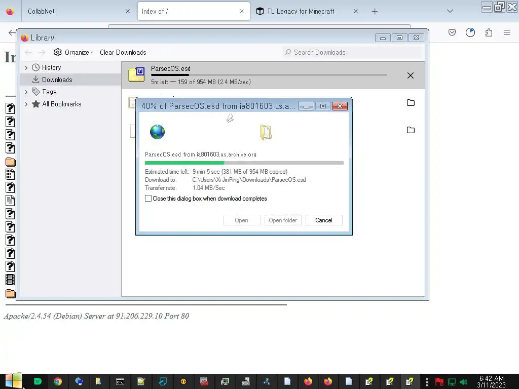Cancel ParsecOS.esd download with X icon
Viewport: 519px width, 389px height.
coord(411,75)
